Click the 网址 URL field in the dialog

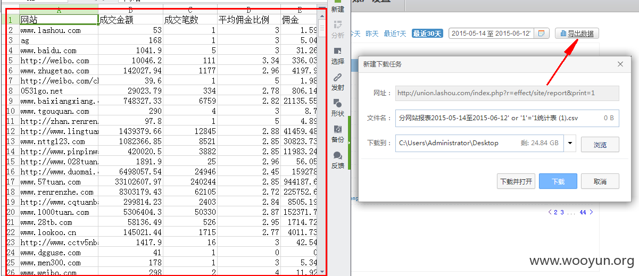[x=507, y=93]
